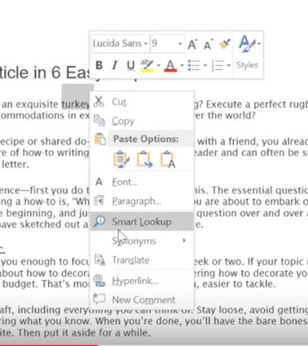308x346 pixels.
Task: Click the Grow Font size icon
Action: tap(193, 44)
